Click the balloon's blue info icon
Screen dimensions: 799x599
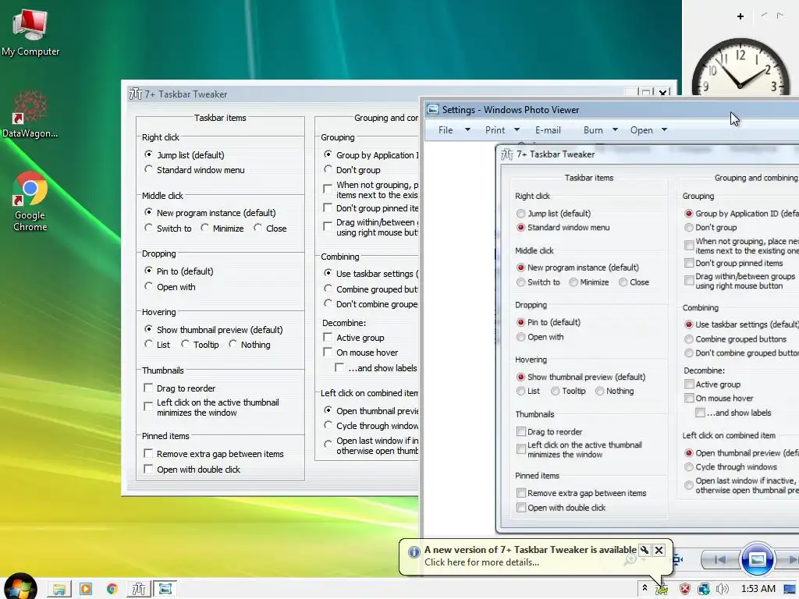[x=414, y=551]
